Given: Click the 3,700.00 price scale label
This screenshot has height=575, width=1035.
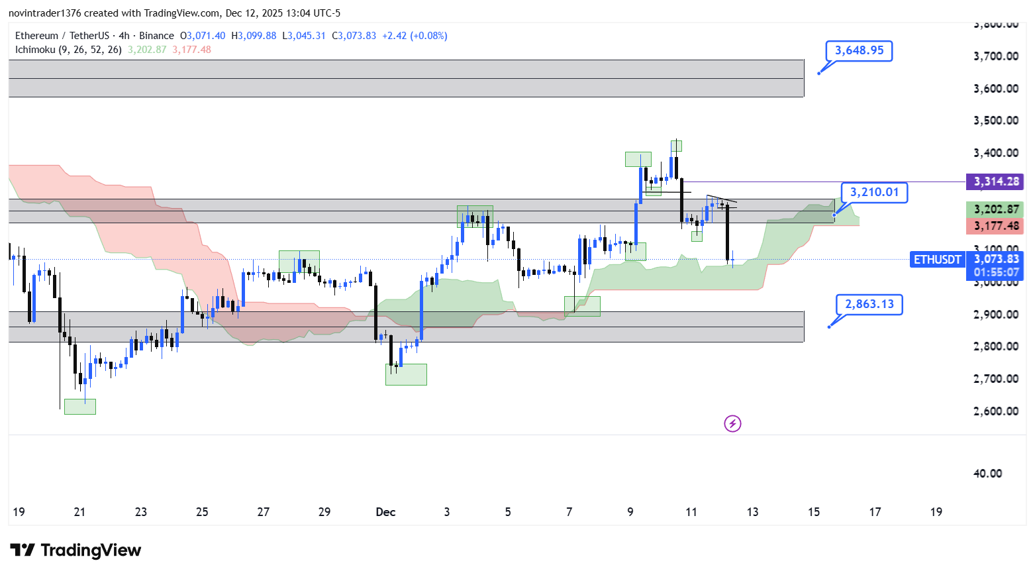Looking at the screenshot, I should coord(995,56).
